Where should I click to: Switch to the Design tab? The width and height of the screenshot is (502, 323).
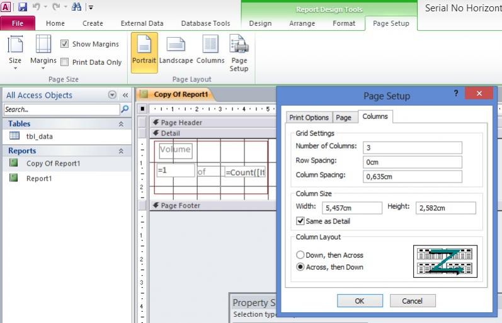coord(260,23)
